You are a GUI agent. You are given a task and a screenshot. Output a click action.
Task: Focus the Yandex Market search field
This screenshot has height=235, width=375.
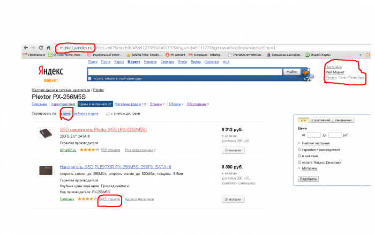click(185, 71)
